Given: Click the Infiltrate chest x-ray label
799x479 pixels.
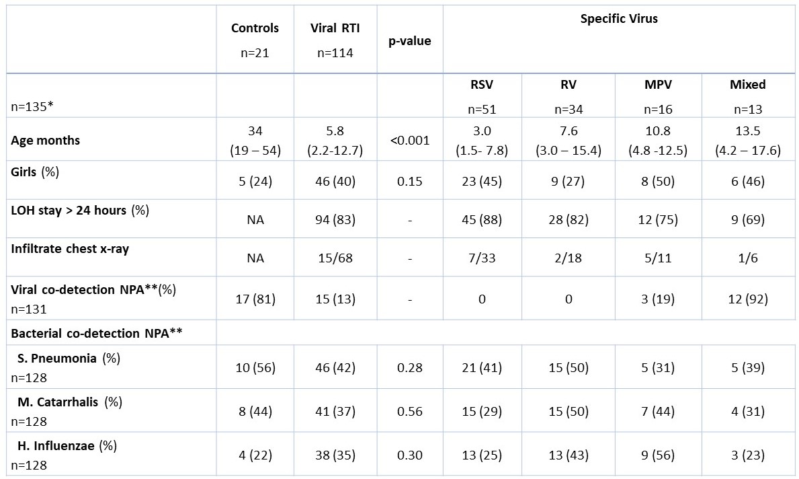Looking at the screenshot, I should click(x=70, y=249).
